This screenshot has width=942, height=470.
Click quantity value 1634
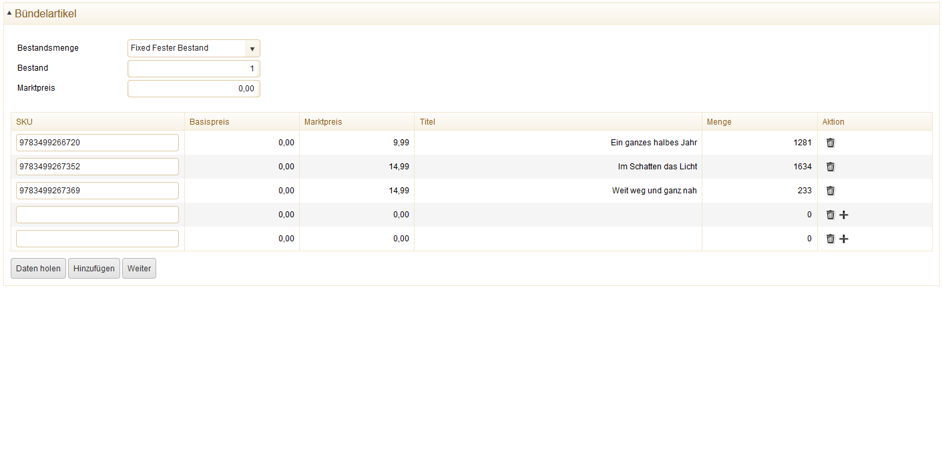coord(803,167)
